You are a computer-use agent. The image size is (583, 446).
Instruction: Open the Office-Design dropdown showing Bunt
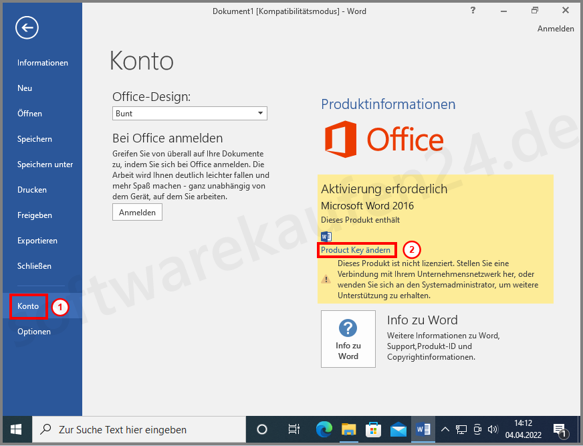189,113
